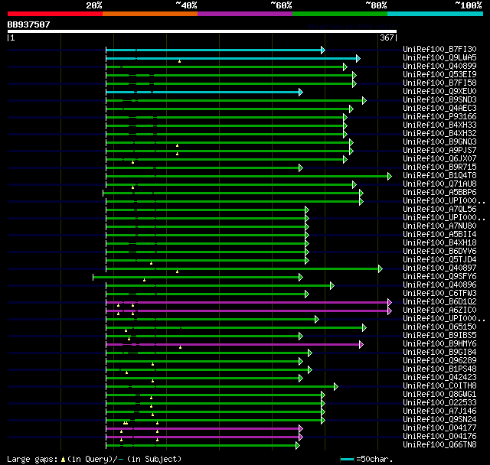The height and width of the screenshot is (465, 490).
Task: Select the UniRef100_O22533 label
Action: pyautogui.click(x=439, y=403)
